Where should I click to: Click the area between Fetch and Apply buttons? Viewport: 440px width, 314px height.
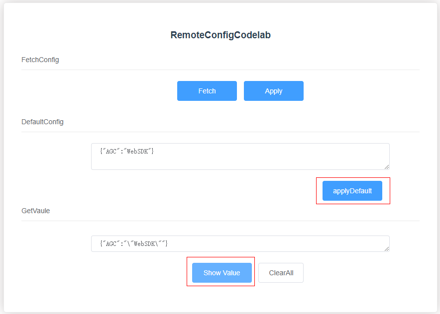click(240, 91)
